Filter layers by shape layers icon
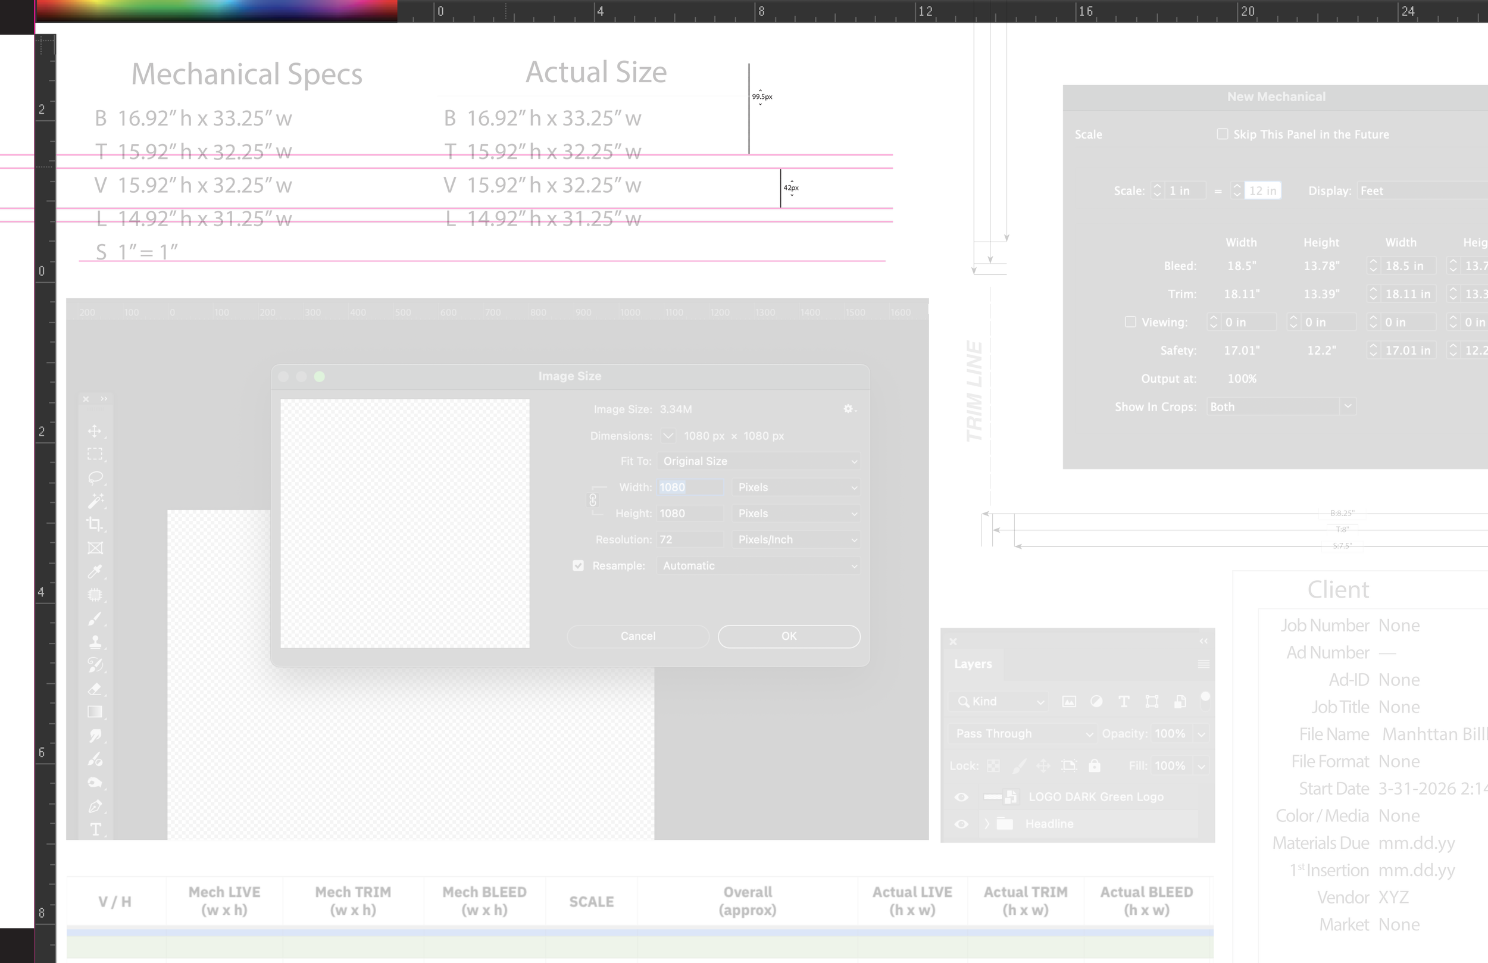 [x=1152, y=702]
